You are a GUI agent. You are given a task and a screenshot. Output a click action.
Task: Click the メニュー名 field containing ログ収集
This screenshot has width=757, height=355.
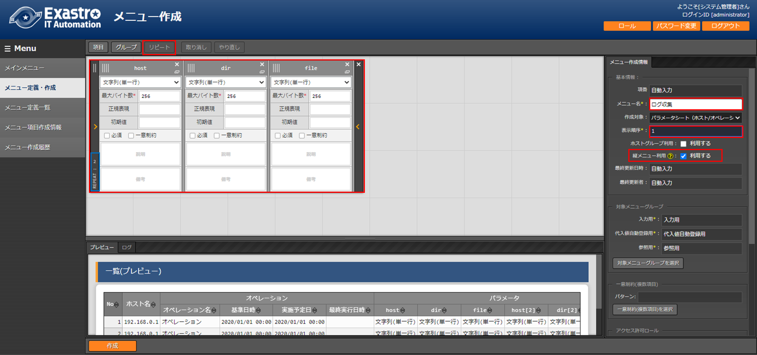pyautogui.click(x=696, y=104)
